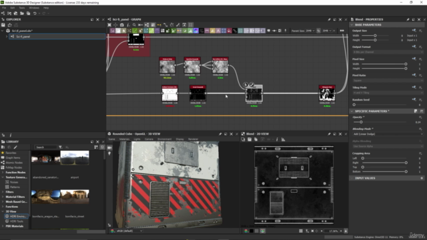Toggle Output Size inheritance icon
Image resolution: width=427 pixels, height=240 pixels.
pyautogui.click(x=414, y=31)
